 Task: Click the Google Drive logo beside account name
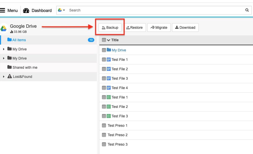(4, 29)
